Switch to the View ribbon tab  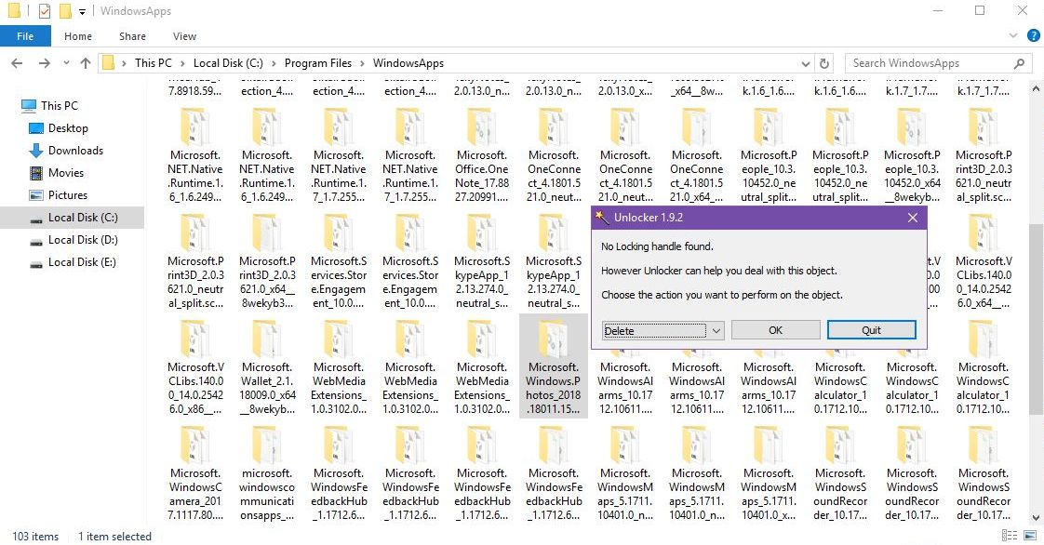(x=184, y=36)
